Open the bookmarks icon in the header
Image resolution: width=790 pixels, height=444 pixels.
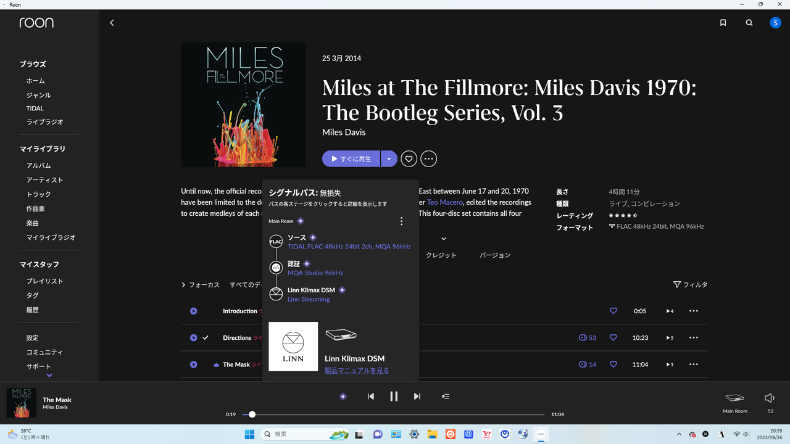point(723,23)
